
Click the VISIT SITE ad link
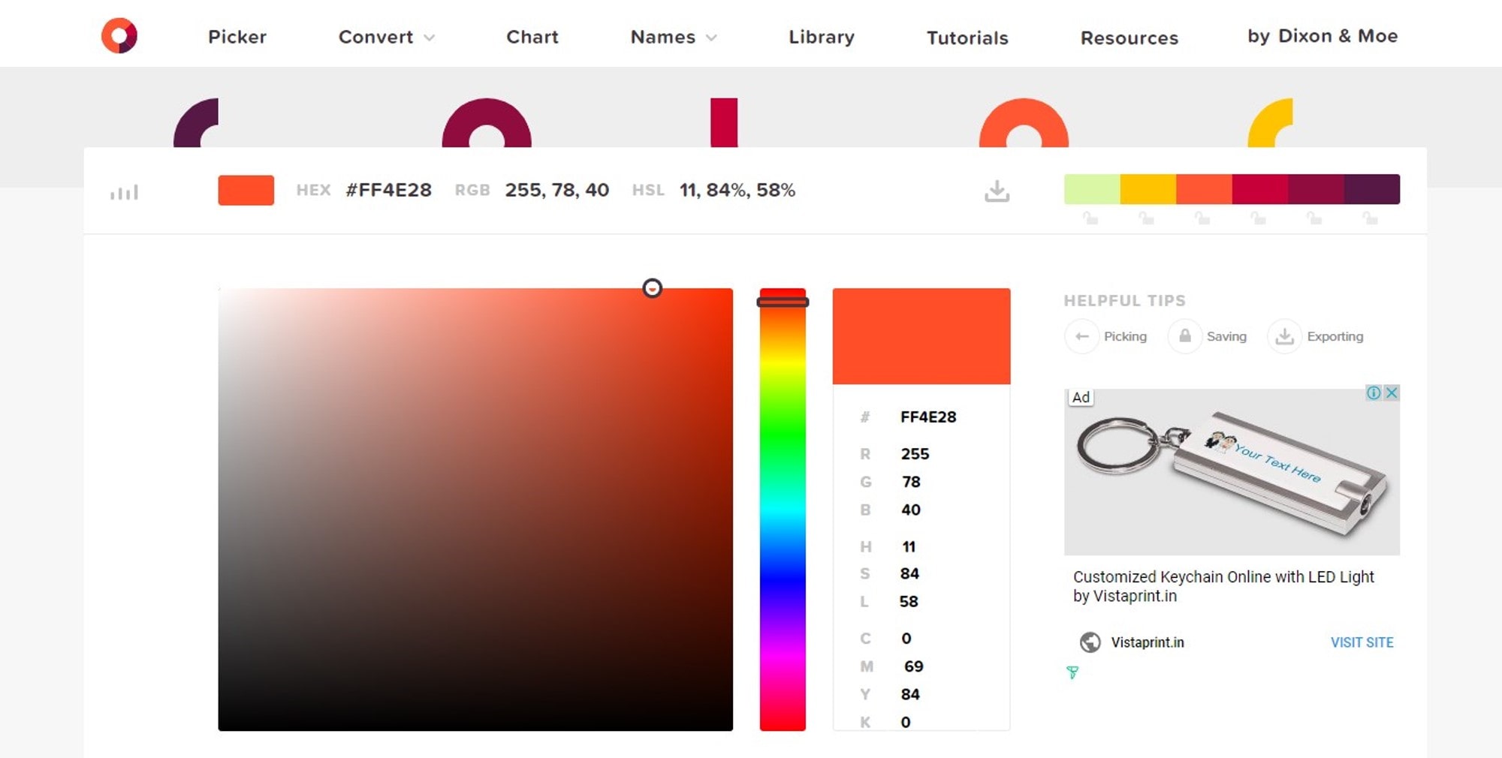point(1362,642)
